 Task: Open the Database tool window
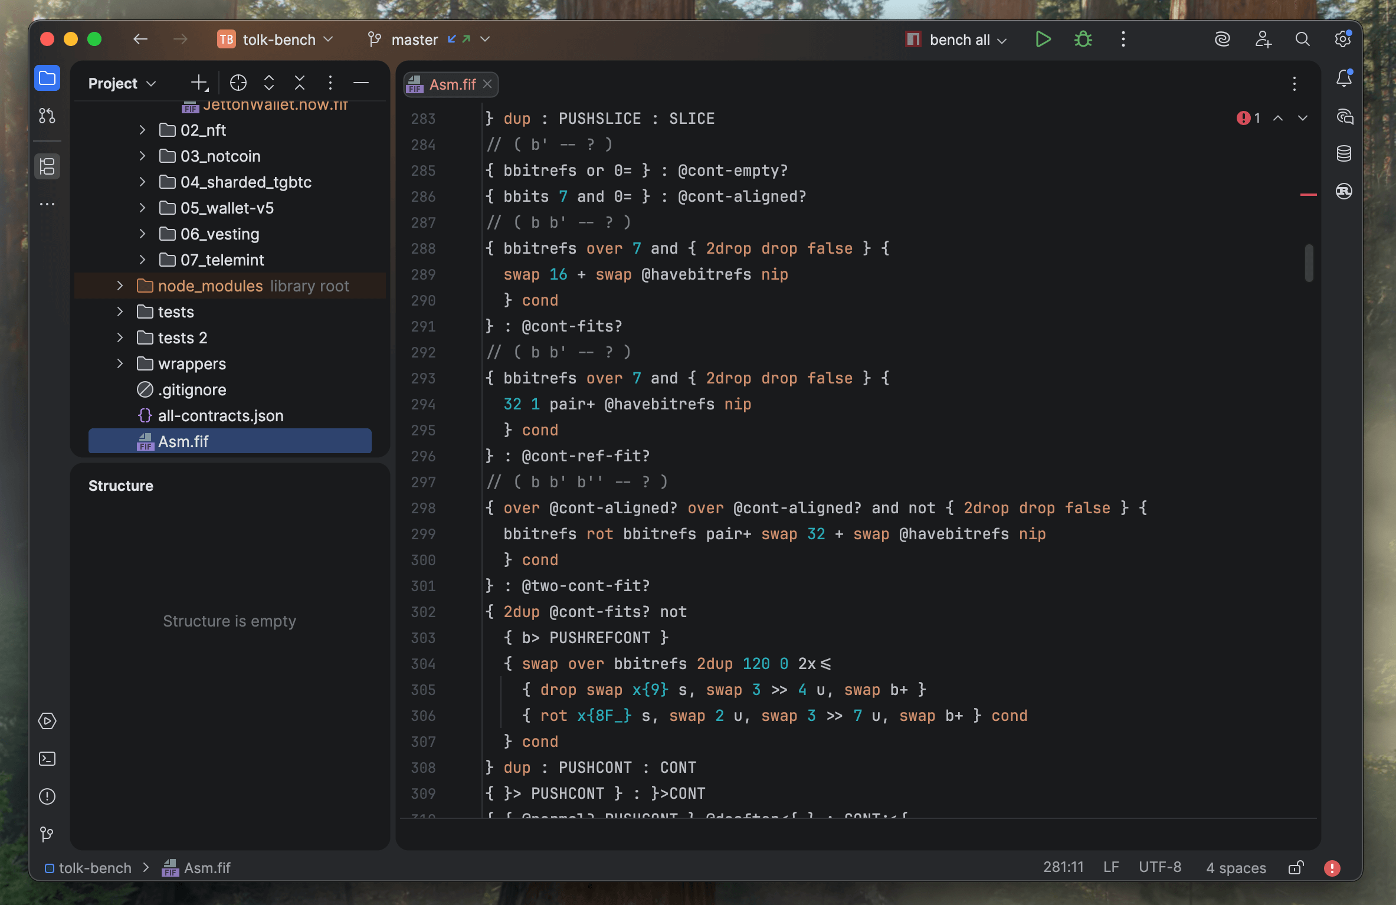pyautogui.click(x=1343, y=154)
